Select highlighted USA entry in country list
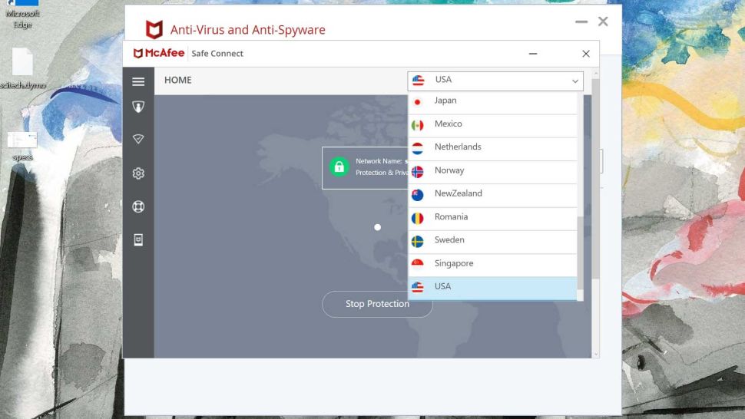The width and height of the screenshot is (745, 419). click(493, 288)
